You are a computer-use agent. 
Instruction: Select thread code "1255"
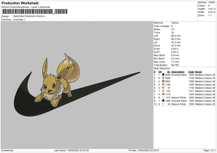(x=191, y=85)
